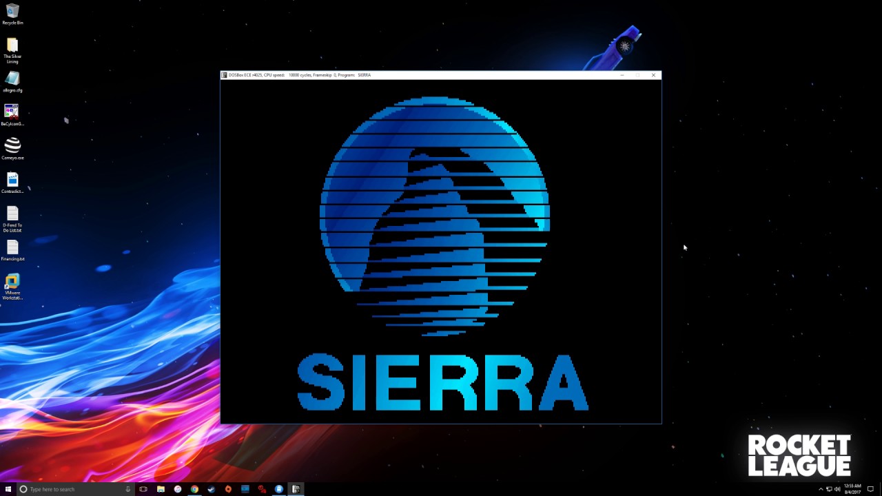This screenshot has width=882, height=496.
Task: Open the red icon app on taskbar
Action: tap(262, 489)
